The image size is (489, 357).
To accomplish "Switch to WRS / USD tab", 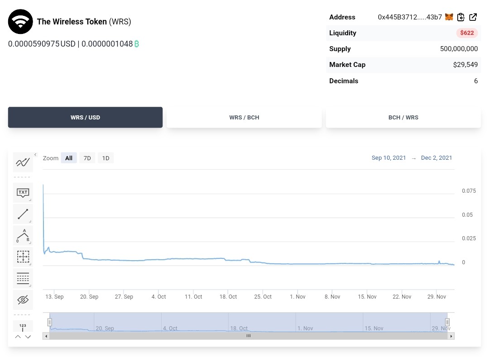I will [85, 118].
